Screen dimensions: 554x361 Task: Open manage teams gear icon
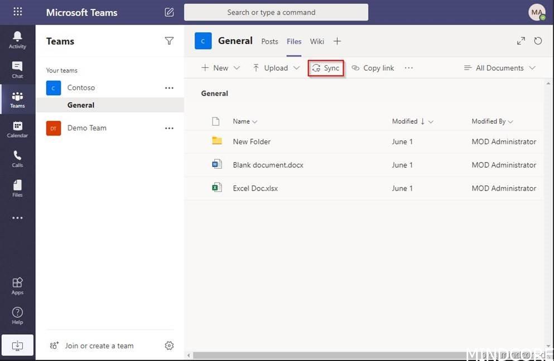click(x=169, y=345)
